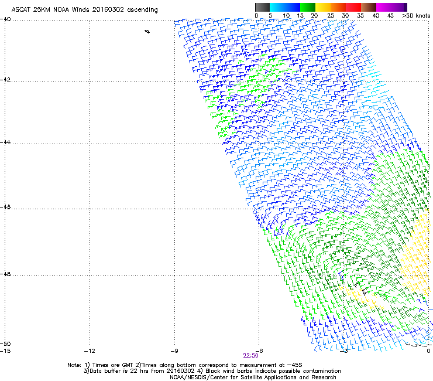Image resolution: width=433 pixels, height=381 pixels.
Task: Click the legend scale value '0'
Action: coord(256,16)
